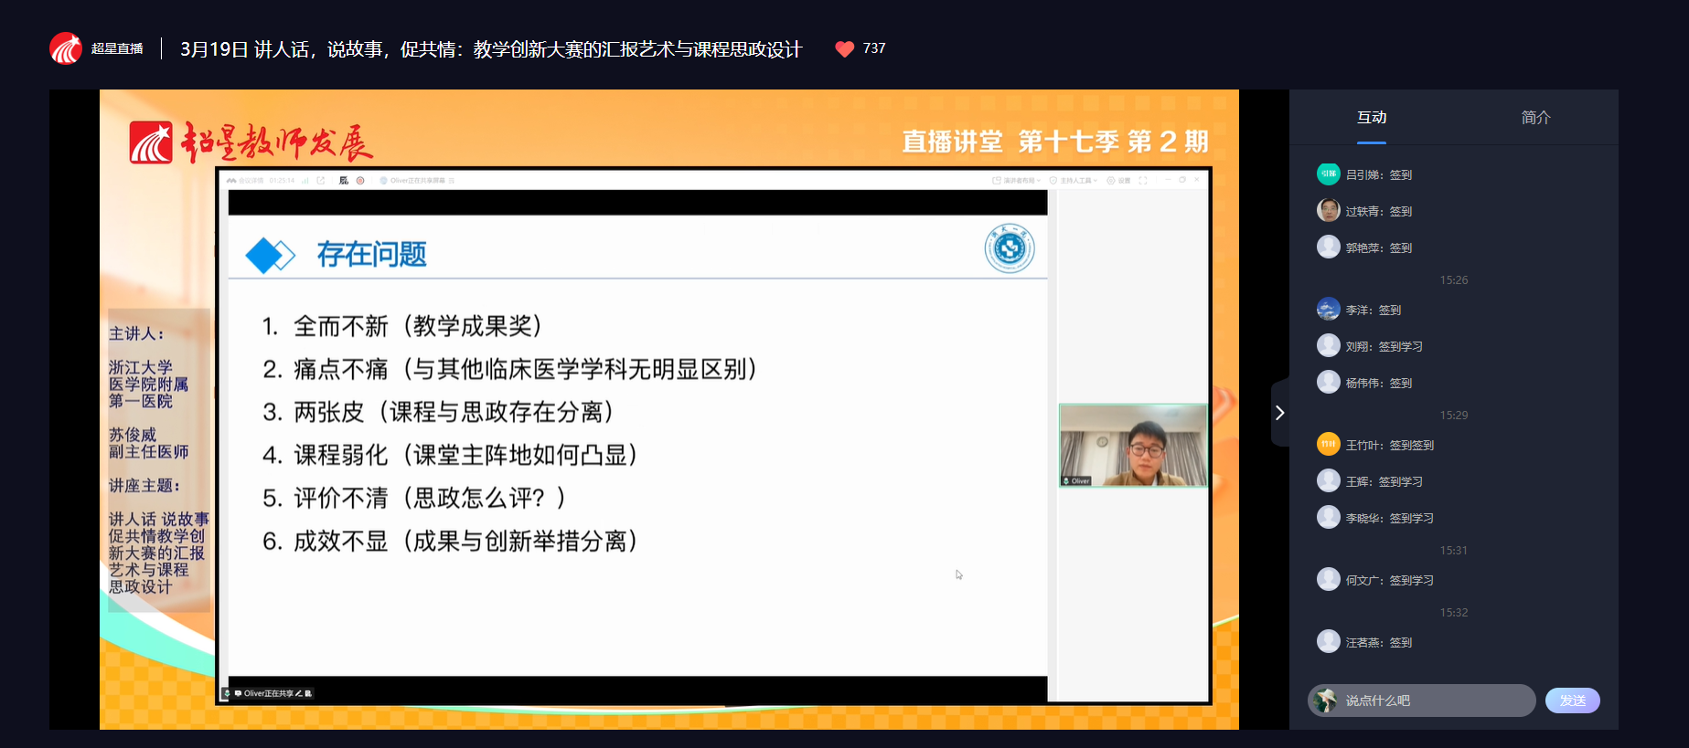
Task: Click 吕引娣's green avatar in chat
Action: pos(1328,174)
